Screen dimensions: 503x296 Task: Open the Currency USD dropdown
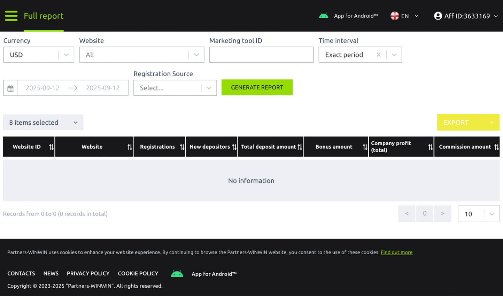pyautogui.click(x=39, y=55)
